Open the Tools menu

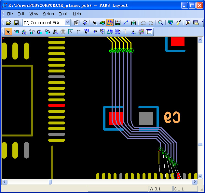tap(63, 14)
